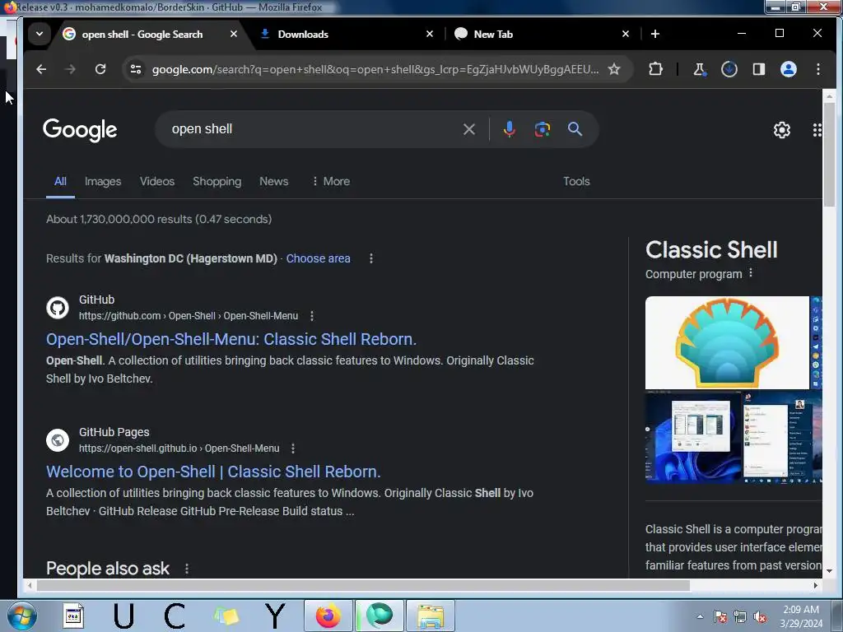The image size is (843, 632).
Task: Click the Choose area link
Action: [318, 258]
